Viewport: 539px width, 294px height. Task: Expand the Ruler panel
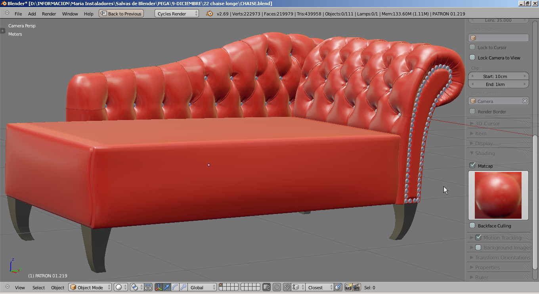[x=499, y=277]
